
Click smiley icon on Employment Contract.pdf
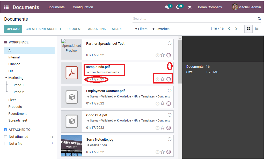168,103
